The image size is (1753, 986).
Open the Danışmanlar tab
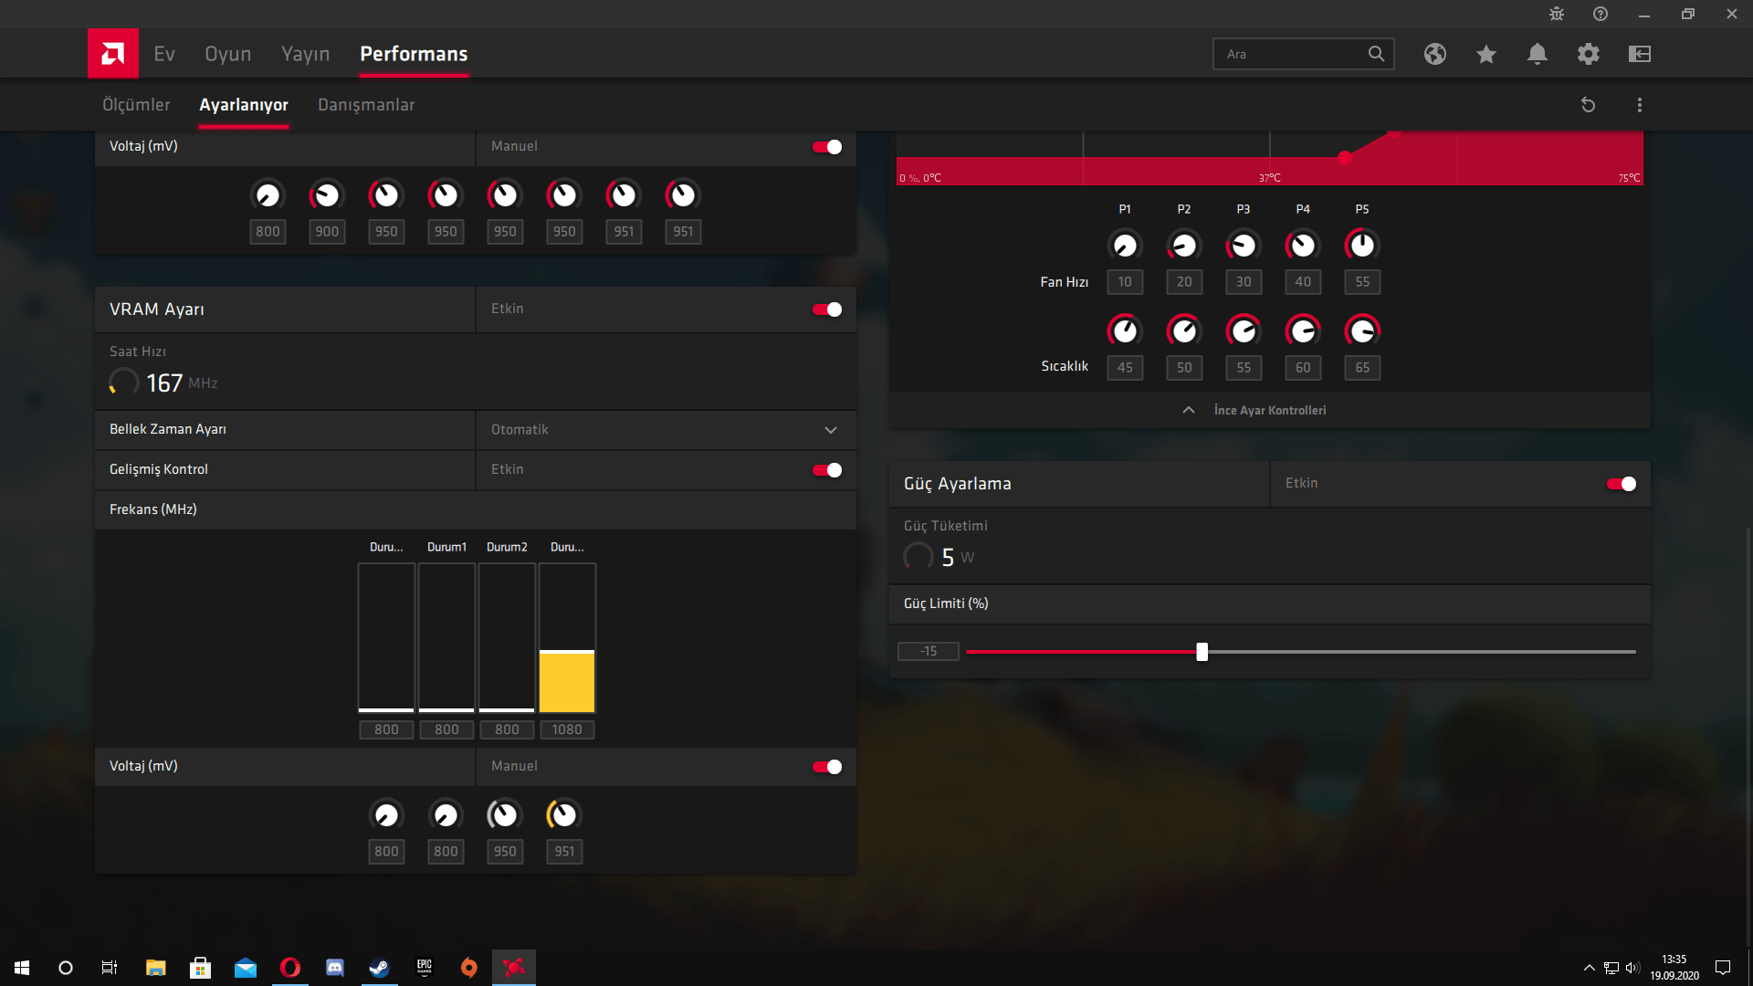click(366, 105)
